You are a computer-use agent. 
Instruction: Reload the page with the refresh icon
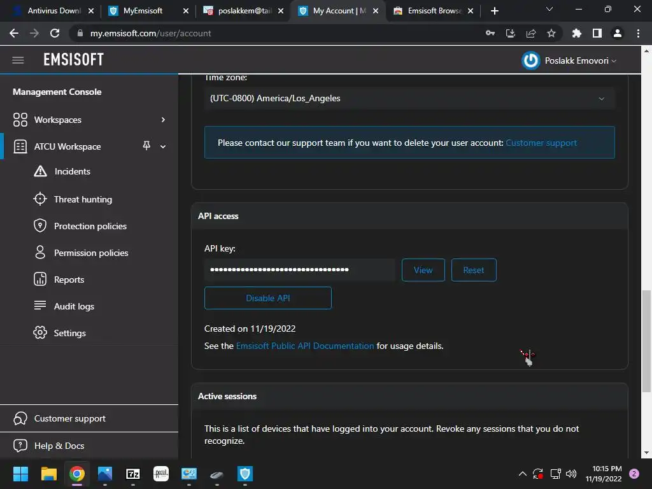click(55, 33)
